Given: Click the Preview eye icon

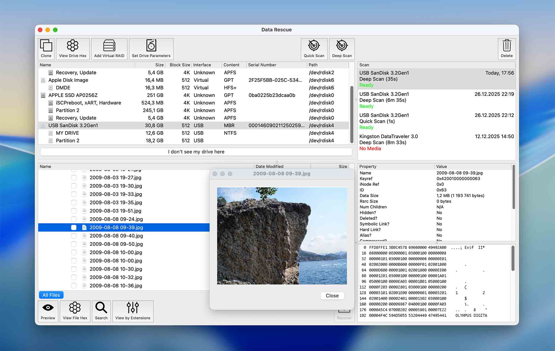Looking at the screenshot, I should pyautogui.click(x=48, y=311).
